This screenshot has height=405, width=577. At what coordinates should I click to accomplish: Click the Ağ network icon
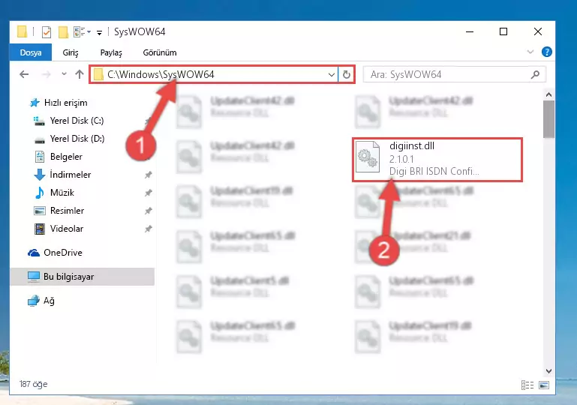[34, 301]
